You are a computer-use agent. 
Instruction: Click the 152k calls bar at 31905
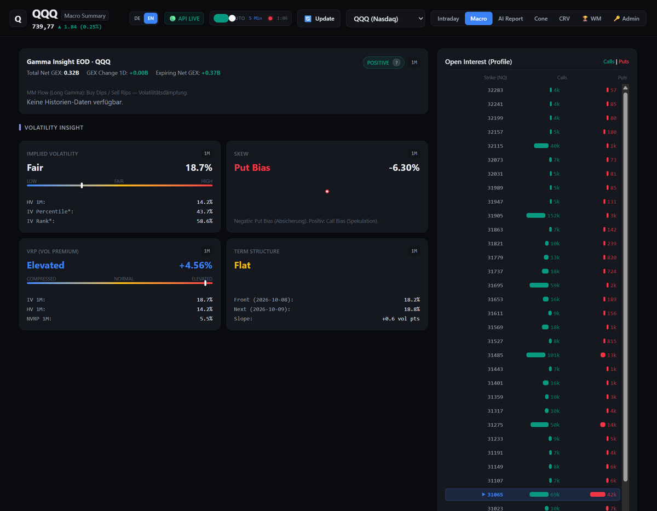coord(536,216)
